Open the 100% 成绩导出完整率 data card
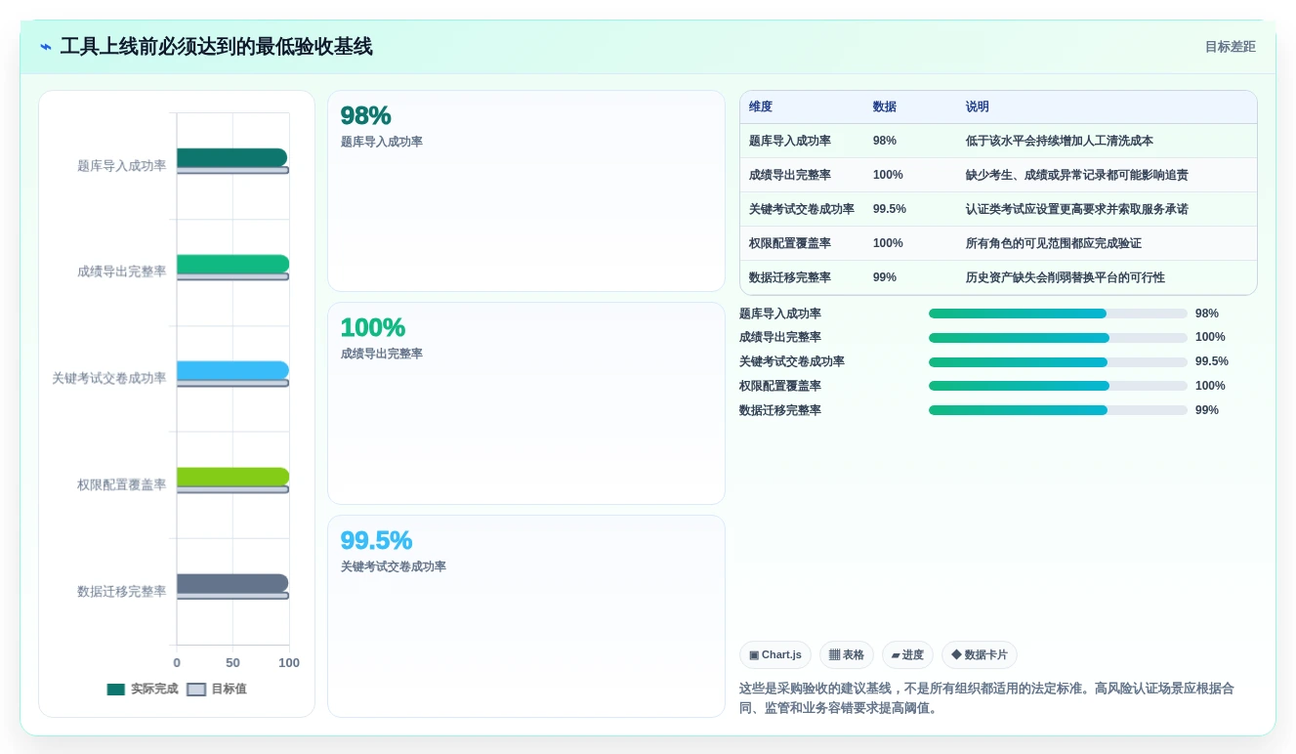Image resolution: width=1296 pixels, height=754 pixels. [526, 403]
